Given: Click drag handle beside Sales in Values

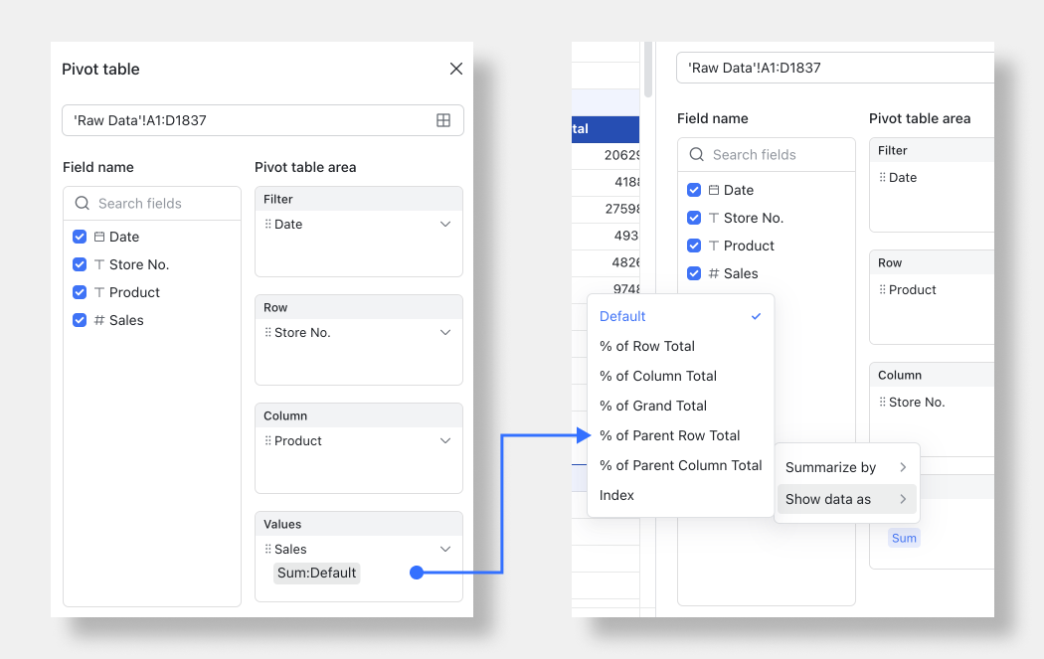Looking at the screenshot, I should pos(267,550).
